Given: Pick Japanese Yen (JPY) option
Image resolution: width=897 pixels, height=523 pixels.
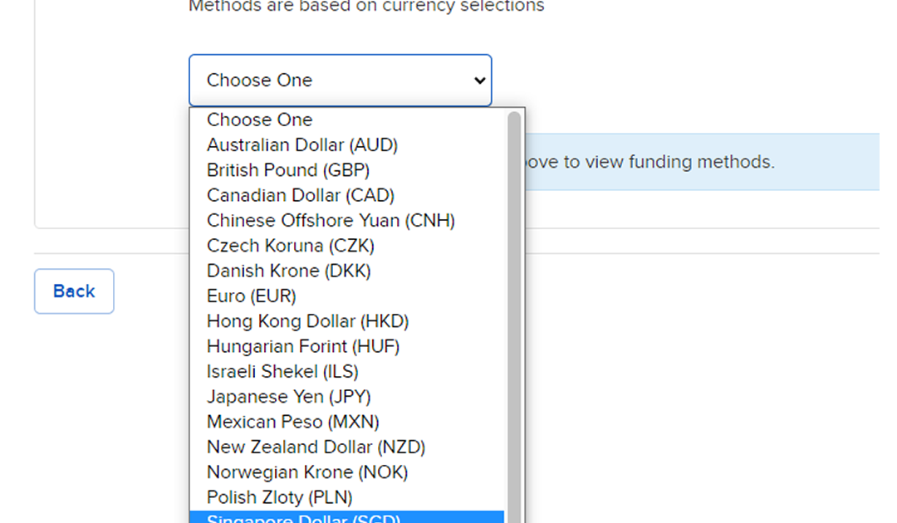Looking at the screenshot, I should pyautogui.click(x=289, y=397).
